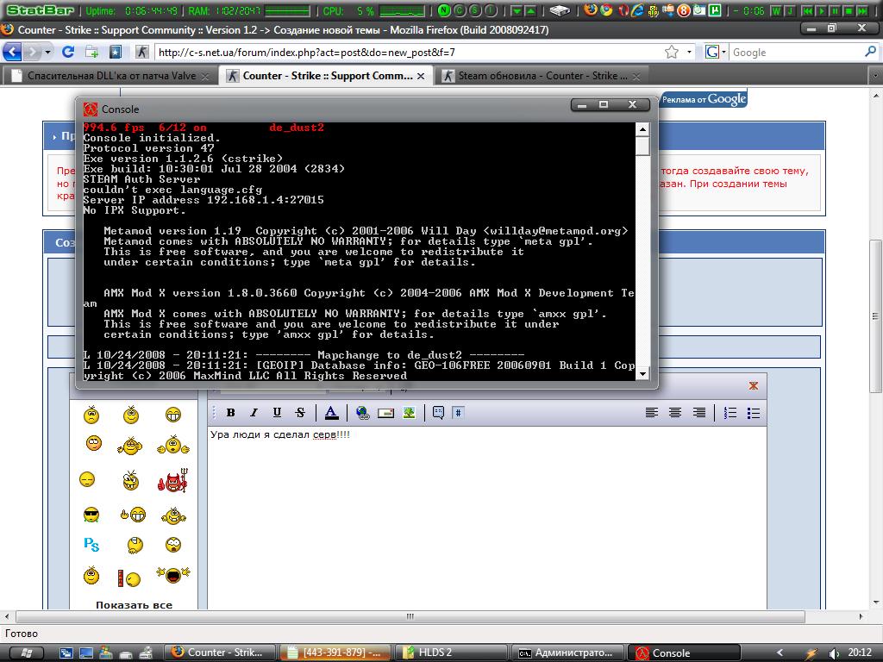883x662 pixels.
Task: Bookmark this page with the star
Action: (x=671, y=53)
